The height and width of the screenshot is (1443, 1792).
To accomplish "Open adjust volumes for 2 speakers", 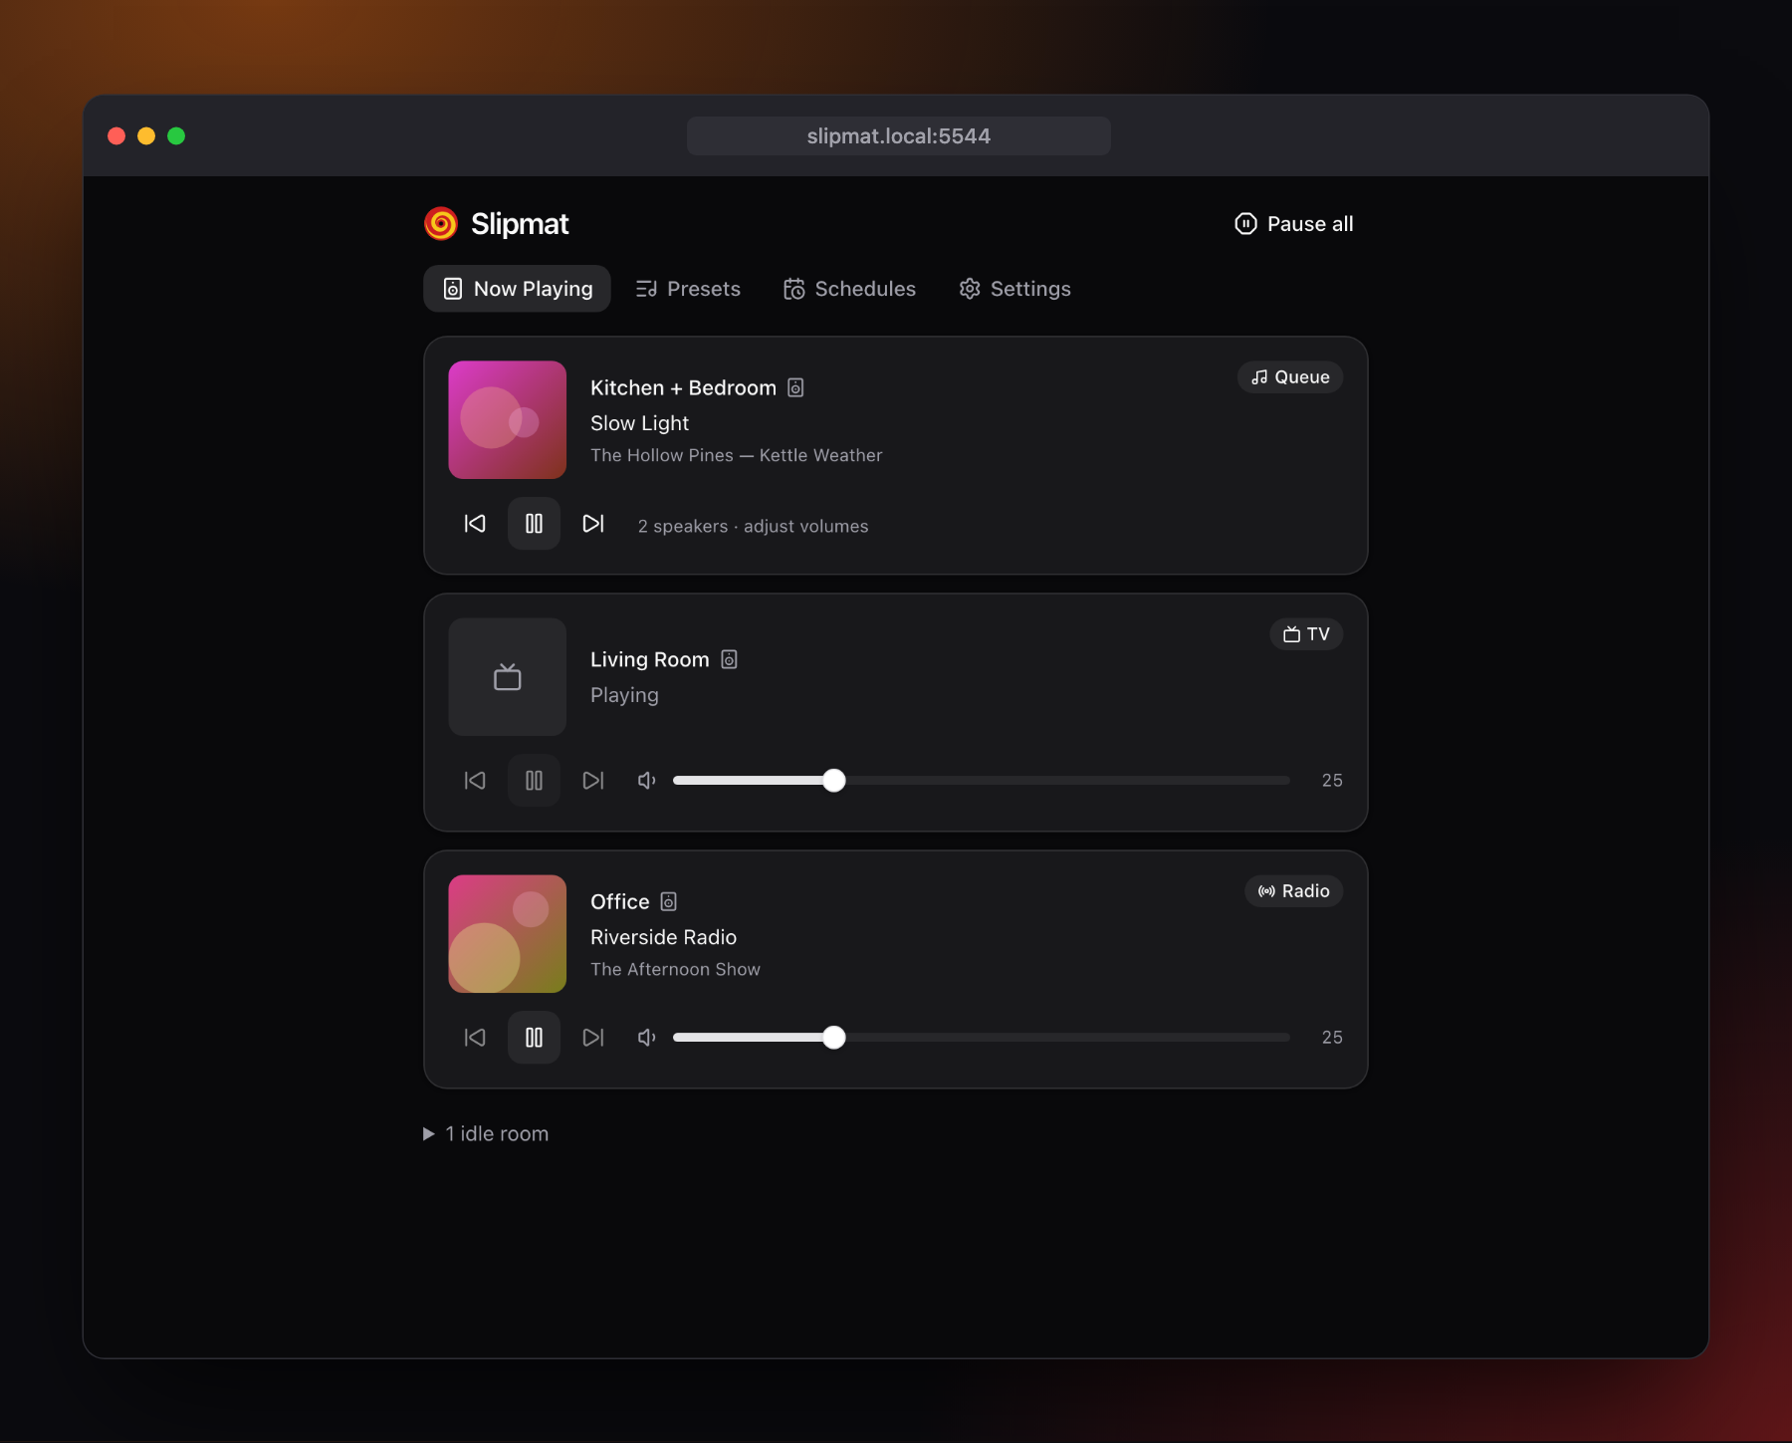I will pos(754,526).
